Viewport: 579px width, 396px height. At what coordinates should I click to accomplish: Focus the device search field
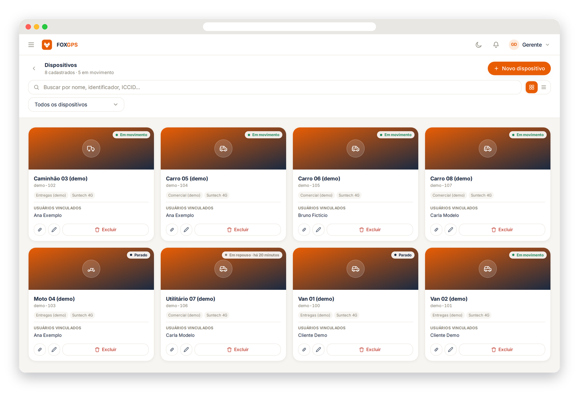click(x=275, y=87)
